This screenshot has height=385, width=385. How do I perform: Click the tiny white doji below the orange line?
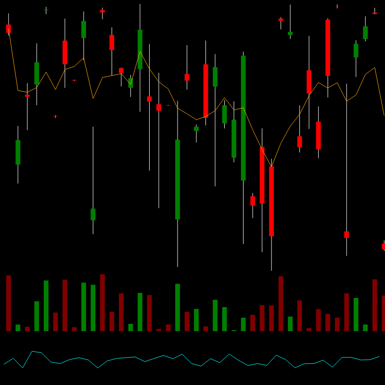click(55, 116)
